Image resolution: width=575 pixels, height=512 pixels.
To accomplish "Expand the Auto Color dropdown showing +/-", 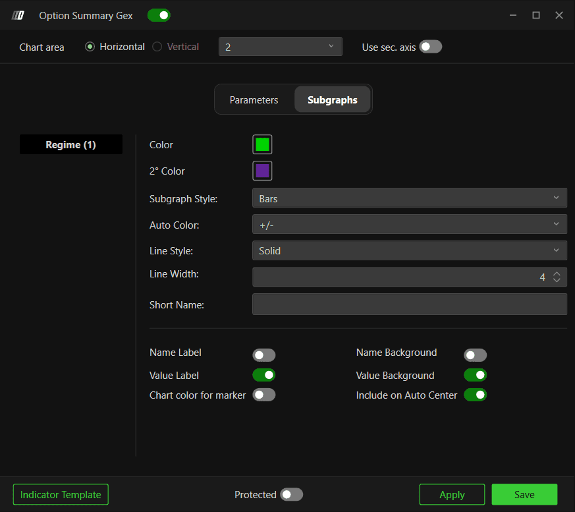I will pos(410,225).
